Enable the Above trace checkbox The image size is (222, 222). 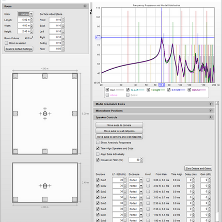click(107, 95)
